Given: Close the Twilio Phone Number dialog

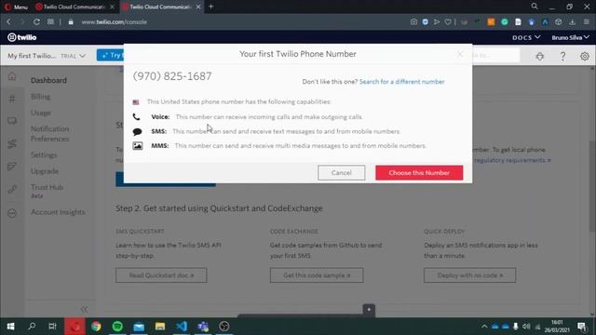Looking at the screenshot, I should point(460,54).
